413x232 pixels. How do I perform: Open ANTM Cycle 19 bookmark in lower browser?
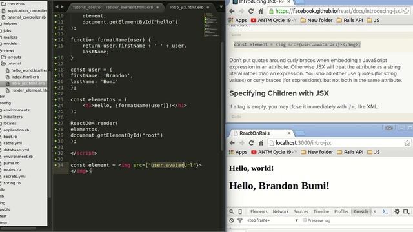tap(274, 152)
